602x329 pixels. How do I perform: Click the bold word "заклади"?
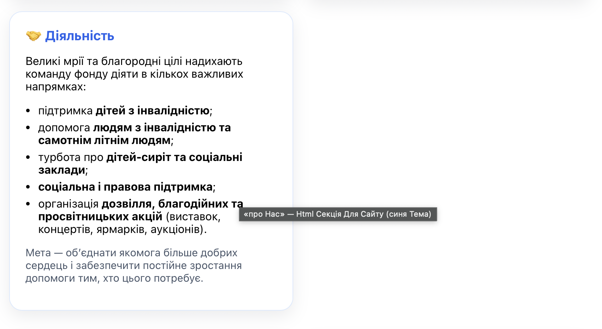point(62,170)
